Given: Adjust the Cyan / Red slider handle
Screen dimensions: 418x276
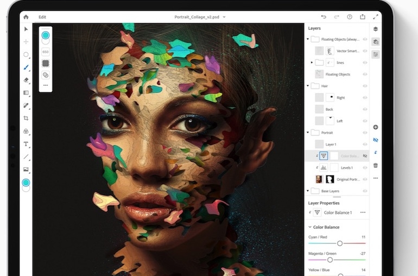Looking at the screenshot, I should pos(340,243).
